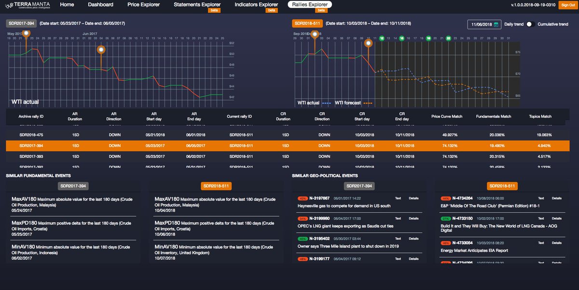Viewport: 579px width, 290px height.
Task: Open MinAV180 Indonesia event dated 06/02/2017
Action: click(x=73, y=253)
